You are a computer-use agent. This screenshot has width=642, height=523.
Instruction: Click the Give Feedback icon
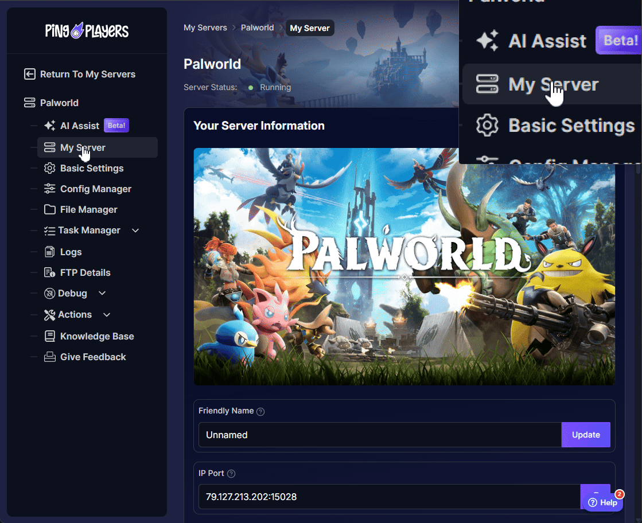pos(49,357)
